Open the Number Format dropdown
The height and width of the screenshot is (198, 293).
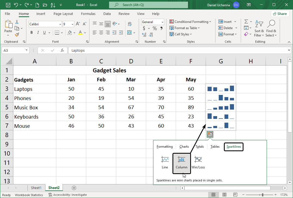[x=162, y=22]
